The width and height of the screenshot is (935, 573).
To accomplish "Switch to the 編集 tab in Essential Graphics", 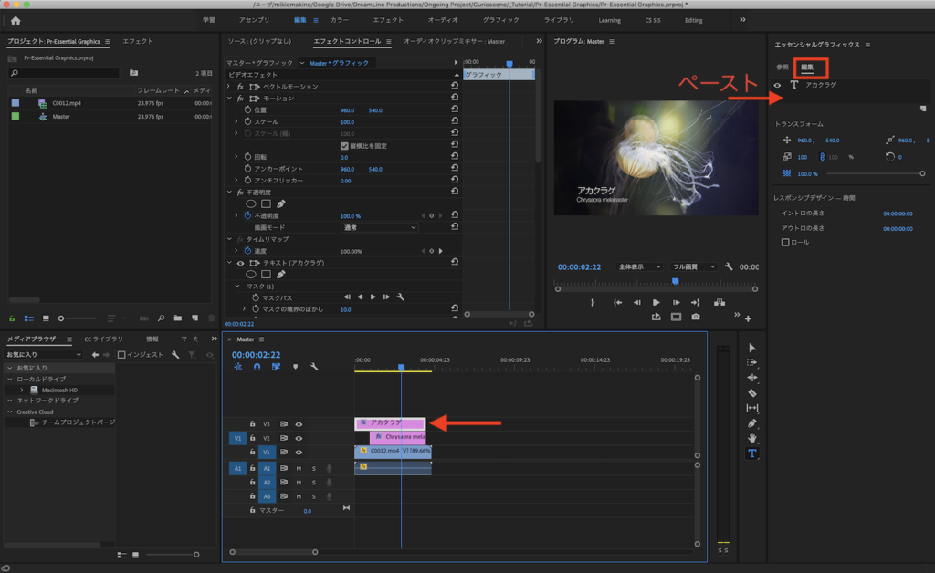I will pyautogui.click(x=807, y=68).
